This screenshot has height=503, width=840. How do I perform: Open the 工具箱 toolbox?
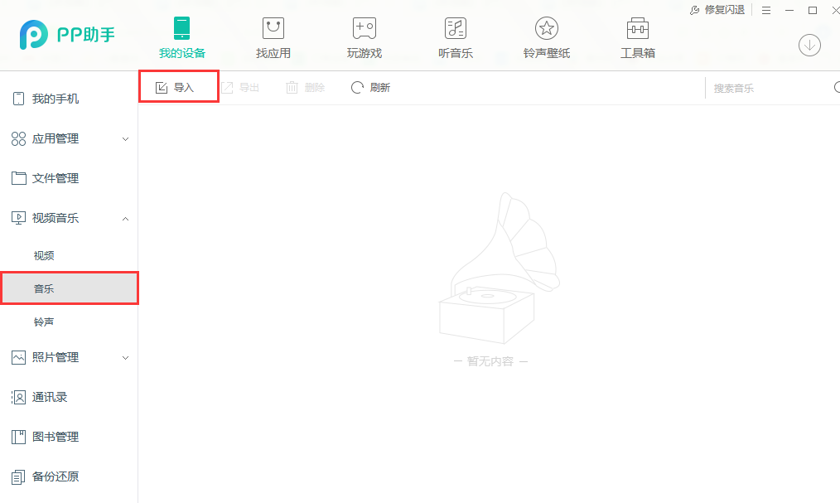click(637, 38)
